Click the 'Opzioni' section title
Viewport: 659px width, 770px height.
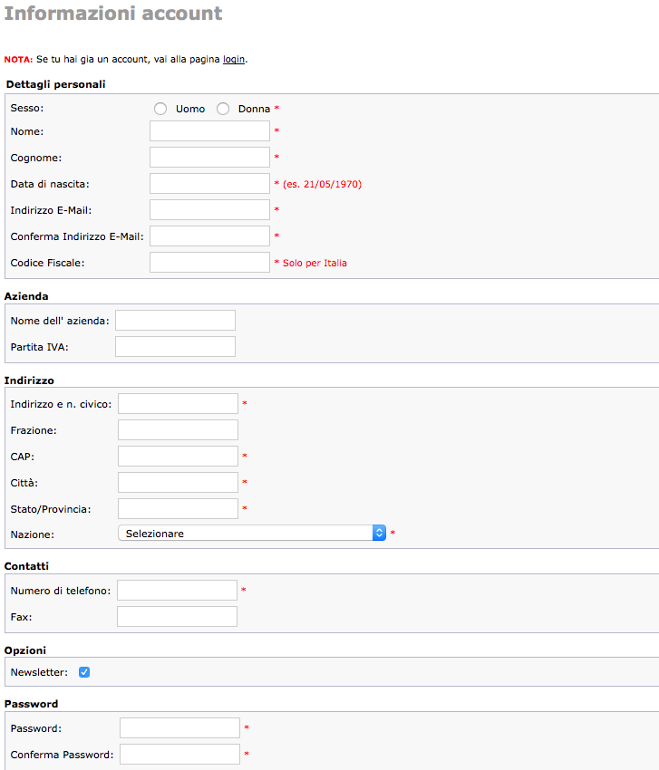25,650
